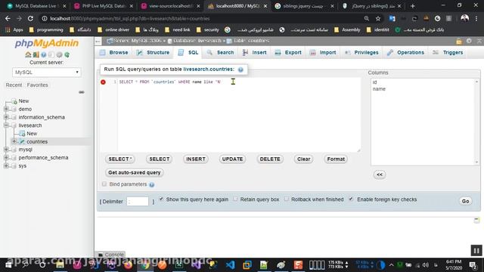Expand the performance_schema database node
This screenshot has height=272, width=484.
point(6,158)
